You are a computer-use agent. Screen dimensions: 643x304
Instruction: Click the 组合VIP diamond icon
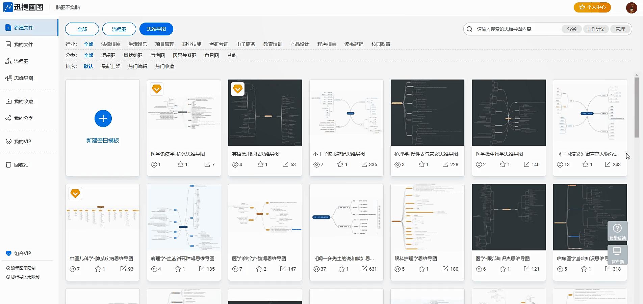9,253
